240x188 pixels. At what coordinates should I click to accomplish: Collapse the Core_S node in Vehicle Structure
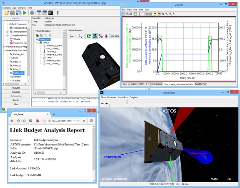pos(37,43)
